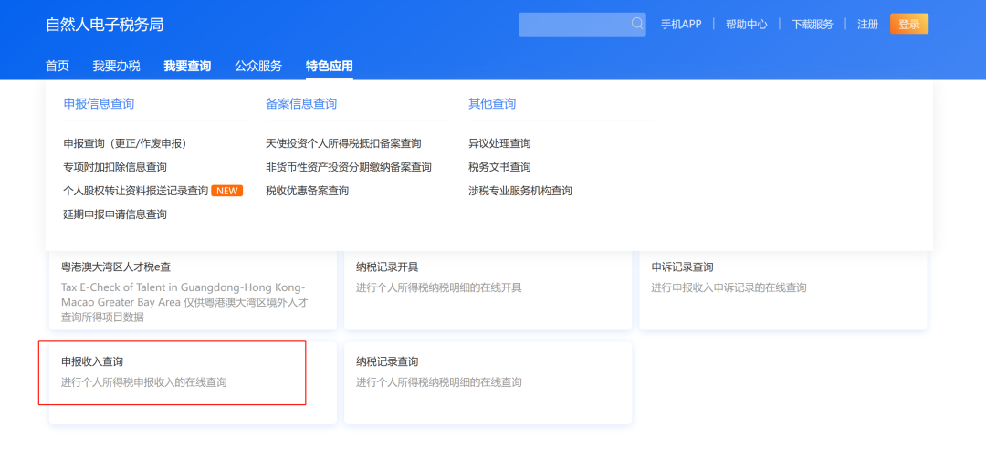Open 天使投资个人所得税抵扣备案查询
Viewport: 986px width, 449px height.
(x=343, y=143)
